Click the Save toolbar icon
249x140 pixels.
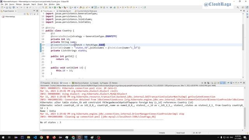point(7,7)
